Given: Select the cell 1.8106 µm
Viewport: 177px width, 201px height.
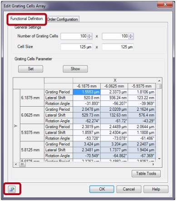Looking at the screenshot, I should [142, 92].
